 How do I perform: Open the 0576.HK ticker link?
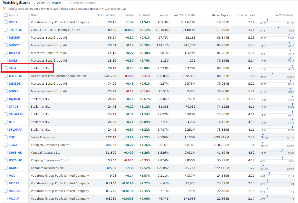click(15, 160)
